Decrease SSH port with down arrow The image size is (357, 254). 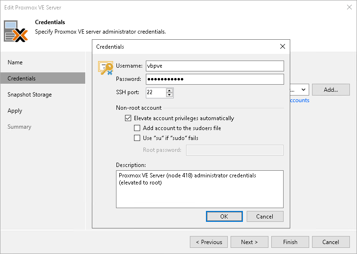point(170,95)
